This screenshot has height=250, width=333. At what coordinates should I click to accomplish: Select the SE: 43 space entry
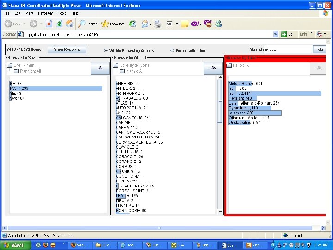pos(16,94)
